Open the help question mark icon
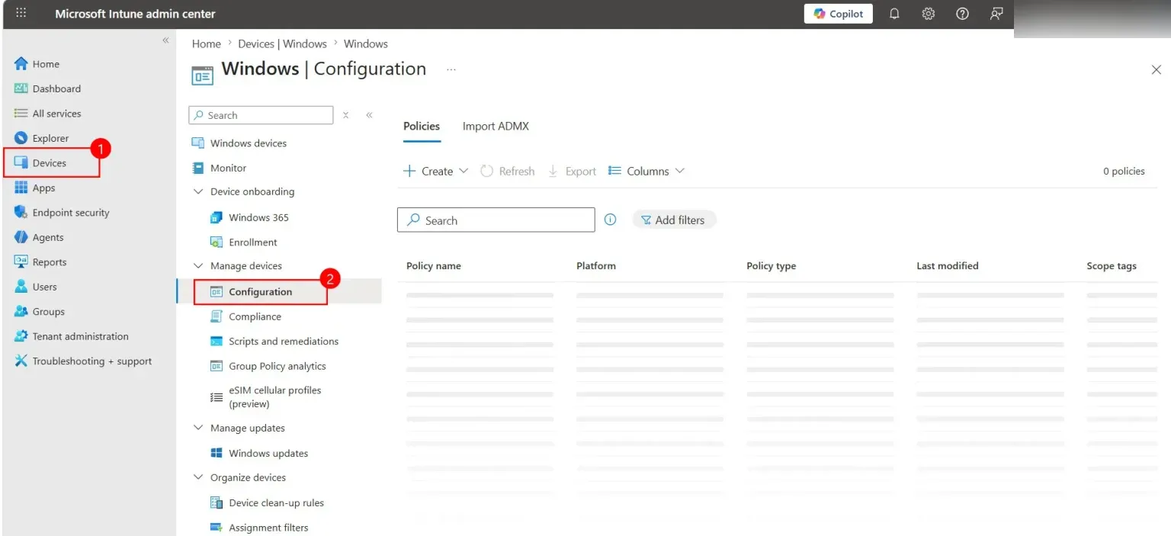 (962, 14)
